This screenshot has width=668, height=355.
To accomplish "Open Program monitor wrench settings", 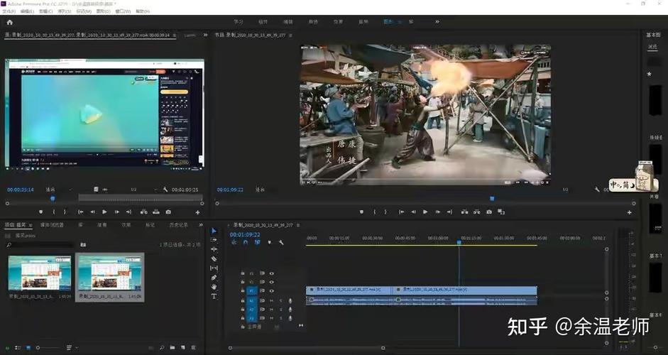I will [597, 190].
